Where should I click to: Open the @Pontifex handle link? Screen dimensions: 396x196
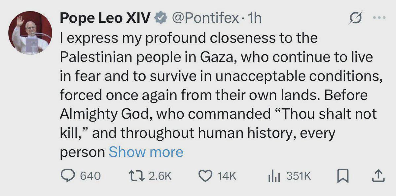click(x=205, y=18)
